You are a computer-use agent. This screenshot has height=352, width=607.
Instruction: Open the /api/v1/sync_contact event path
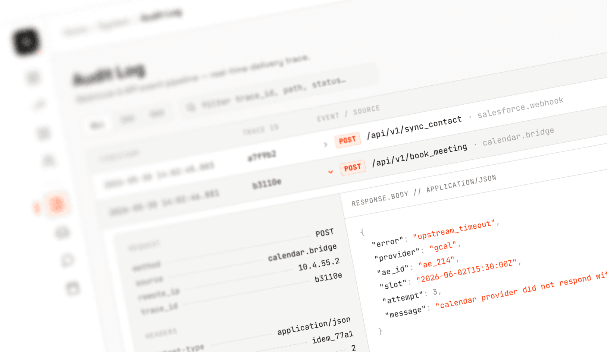(x=414, y=127)
